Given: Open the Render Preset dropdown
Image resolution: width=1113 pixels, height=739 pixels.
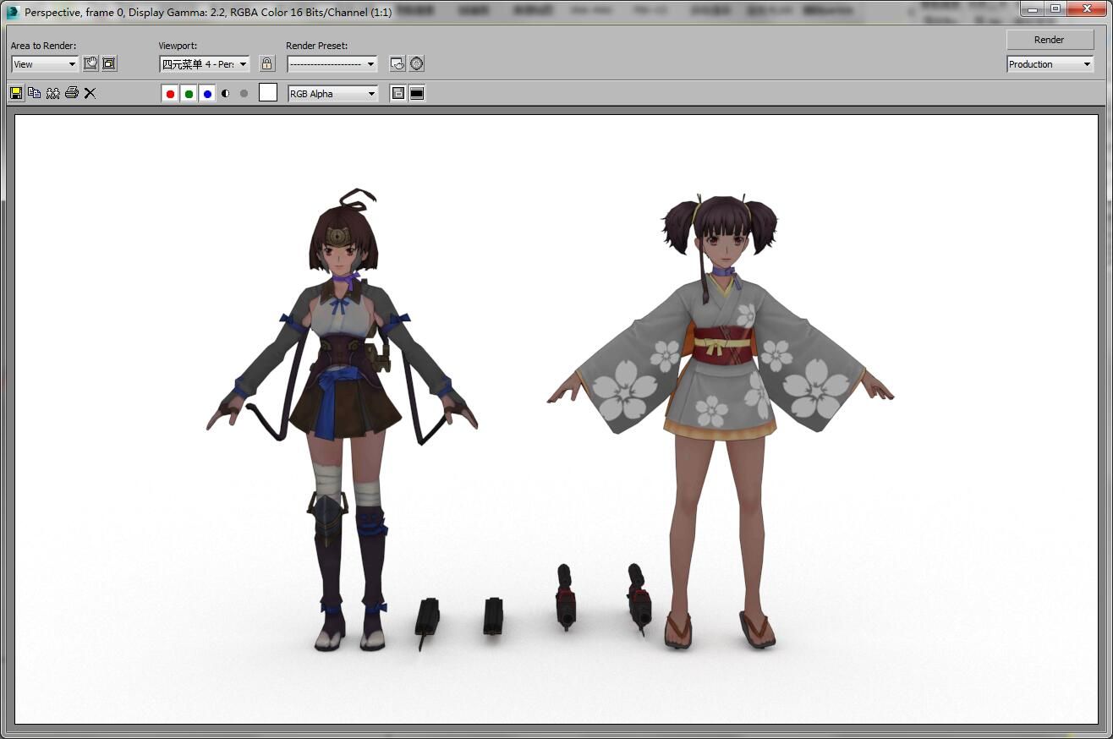Looking at the screenshot, I should tap(332, 64).
